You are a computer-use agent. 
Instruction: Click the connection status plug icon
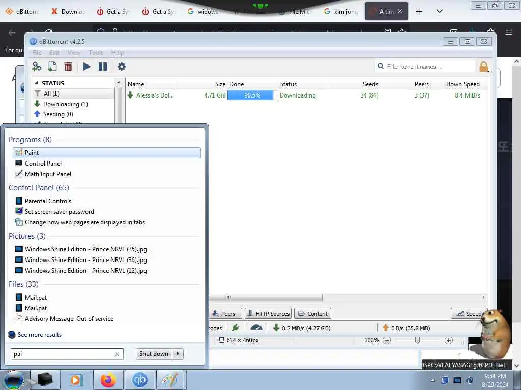click(x=236, y=328)
